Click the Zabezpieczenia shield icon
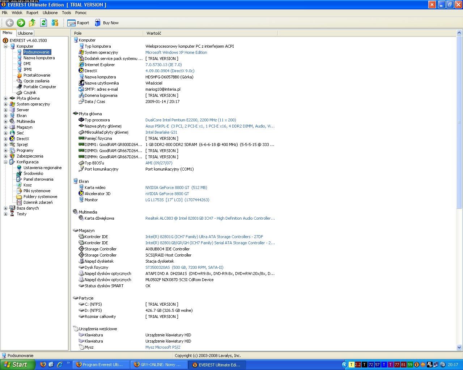This screenshot has height=370, width=463. 12,156
